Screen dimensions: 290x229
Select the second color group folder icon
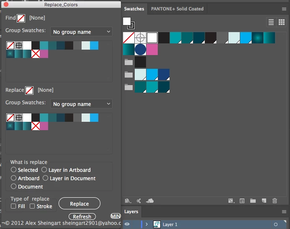[128, 75]
